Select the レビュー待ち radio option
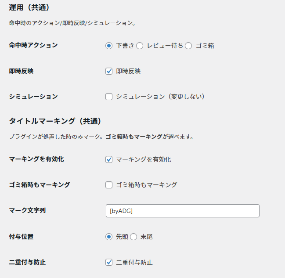Screen dimensions: 285x278 tap(140, 46)
